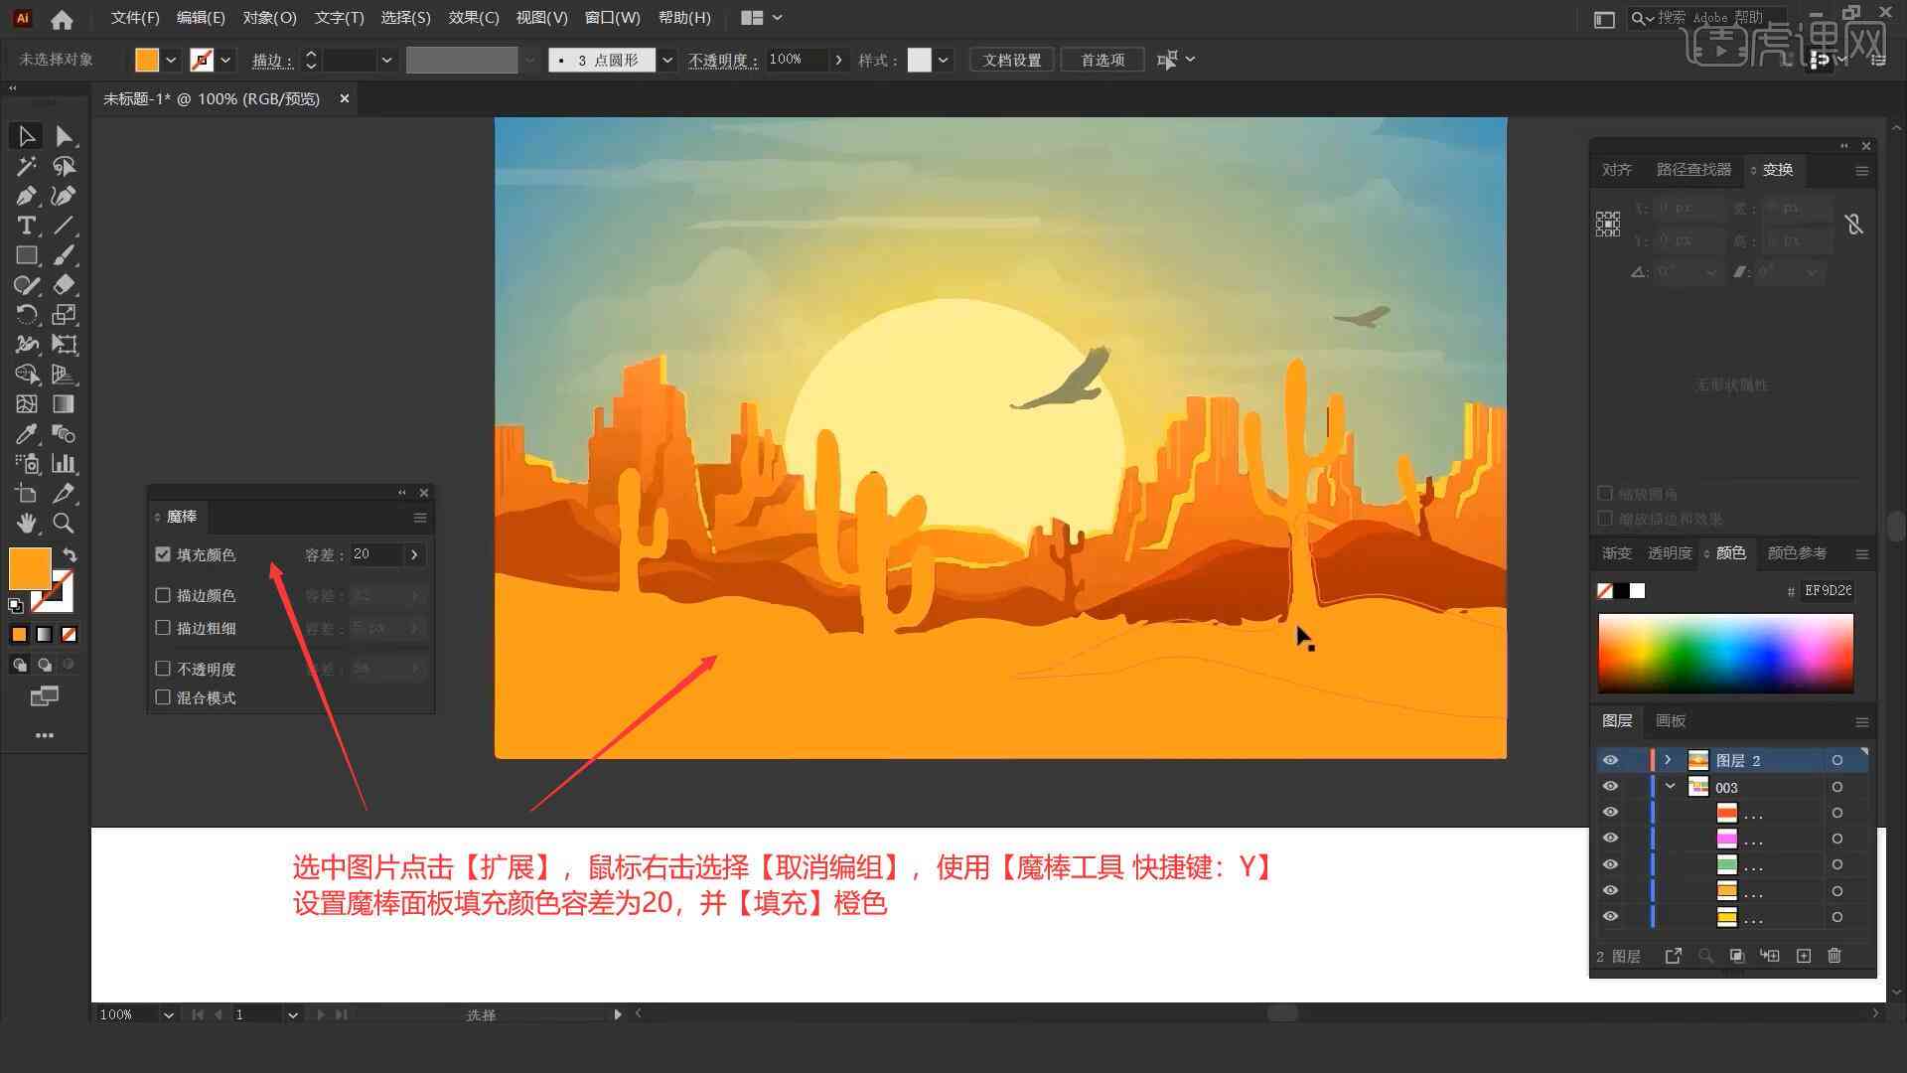Select the Type tool
1907x1073 pixels.
[x=25, y=226]
